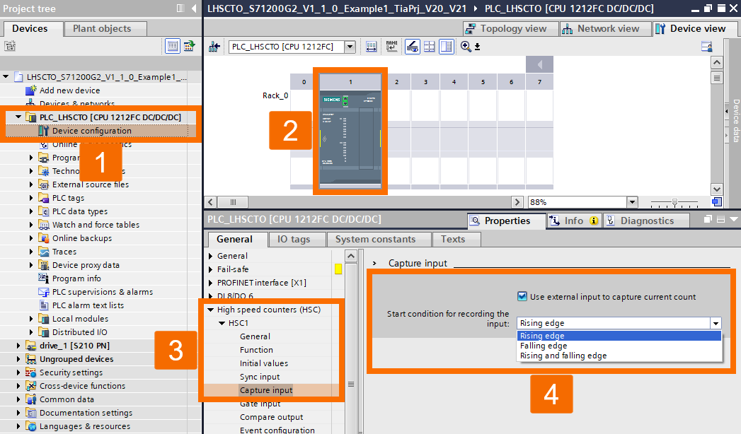This screenshot has width=741, height=434.
Task: Toggle the protection display toolbar icon
Action: click(x=413, y=46)
